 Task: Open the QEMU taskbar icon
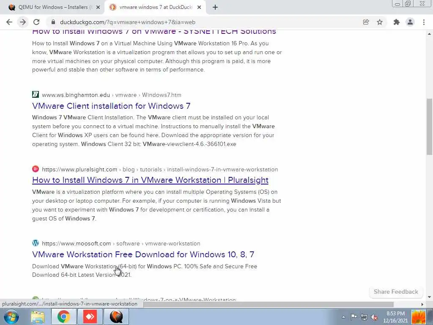click(116, 317)
